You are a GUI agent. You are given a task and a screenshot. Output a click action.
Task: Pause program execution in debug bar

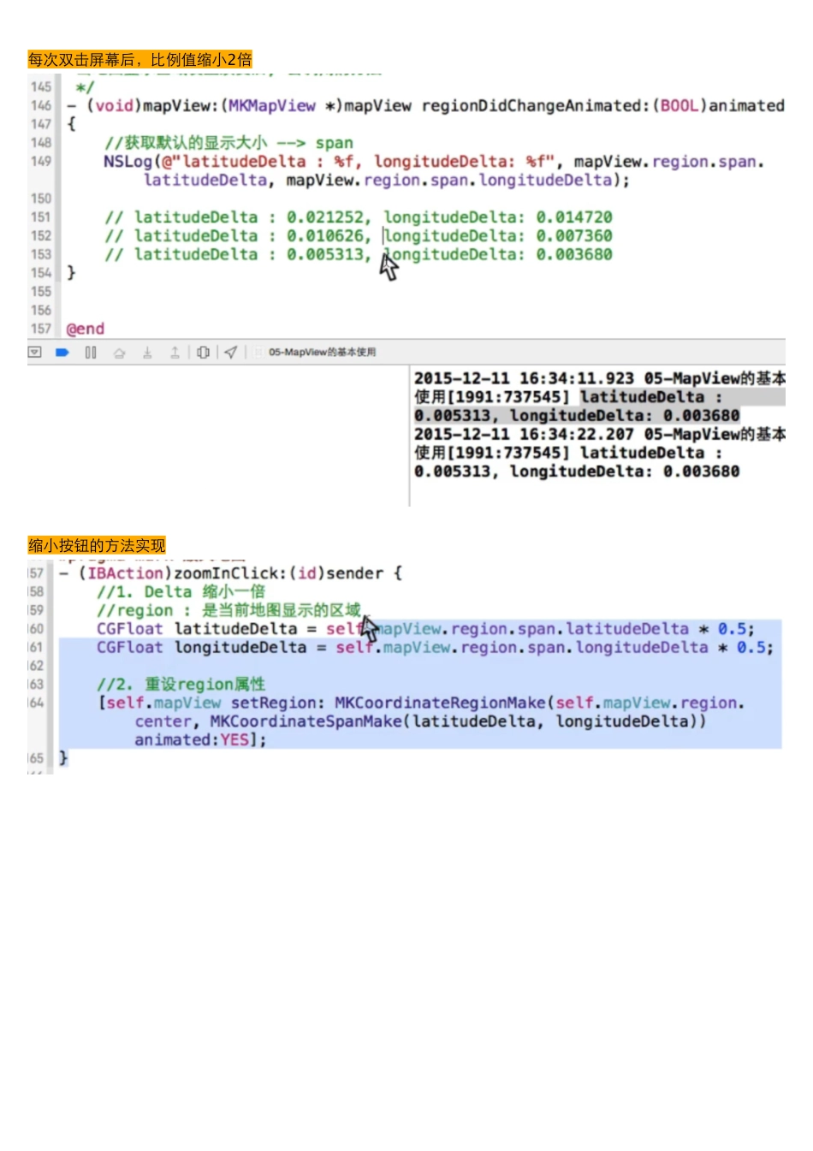click(x=91, y=352)
